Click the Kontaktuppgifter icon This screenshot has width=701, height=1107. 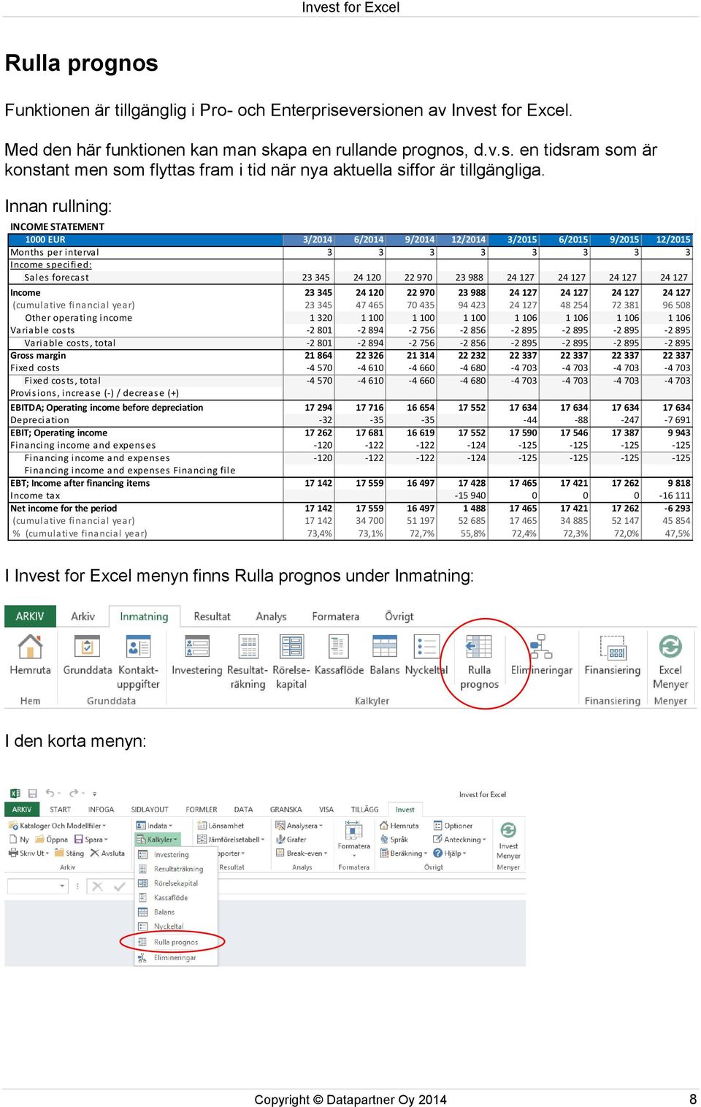(x=138, y=647)
